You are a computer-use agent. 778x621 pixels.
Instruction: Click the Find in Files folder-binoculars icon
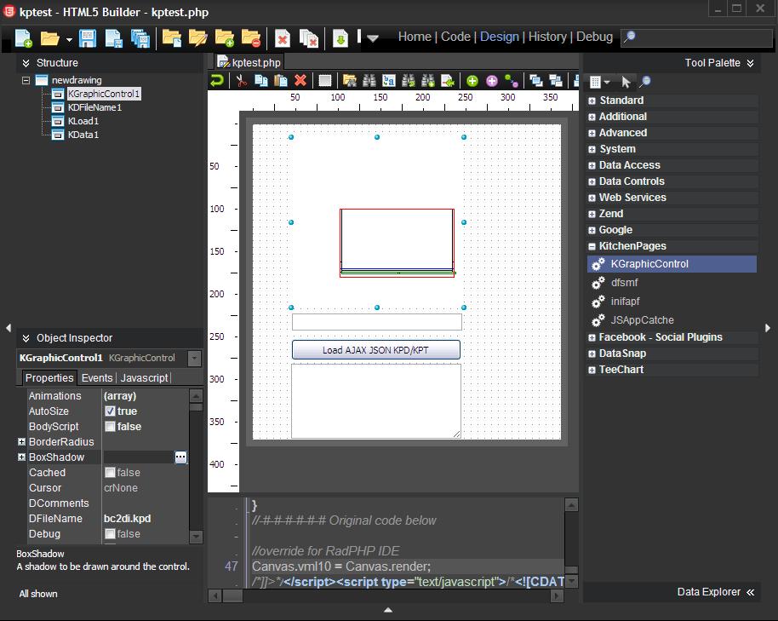click(x=350, y=80)
